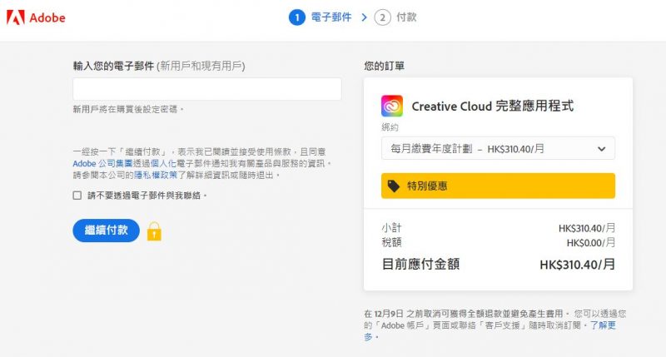666x357 pixels.
Task: Click the email address input field
Action: 206,89
